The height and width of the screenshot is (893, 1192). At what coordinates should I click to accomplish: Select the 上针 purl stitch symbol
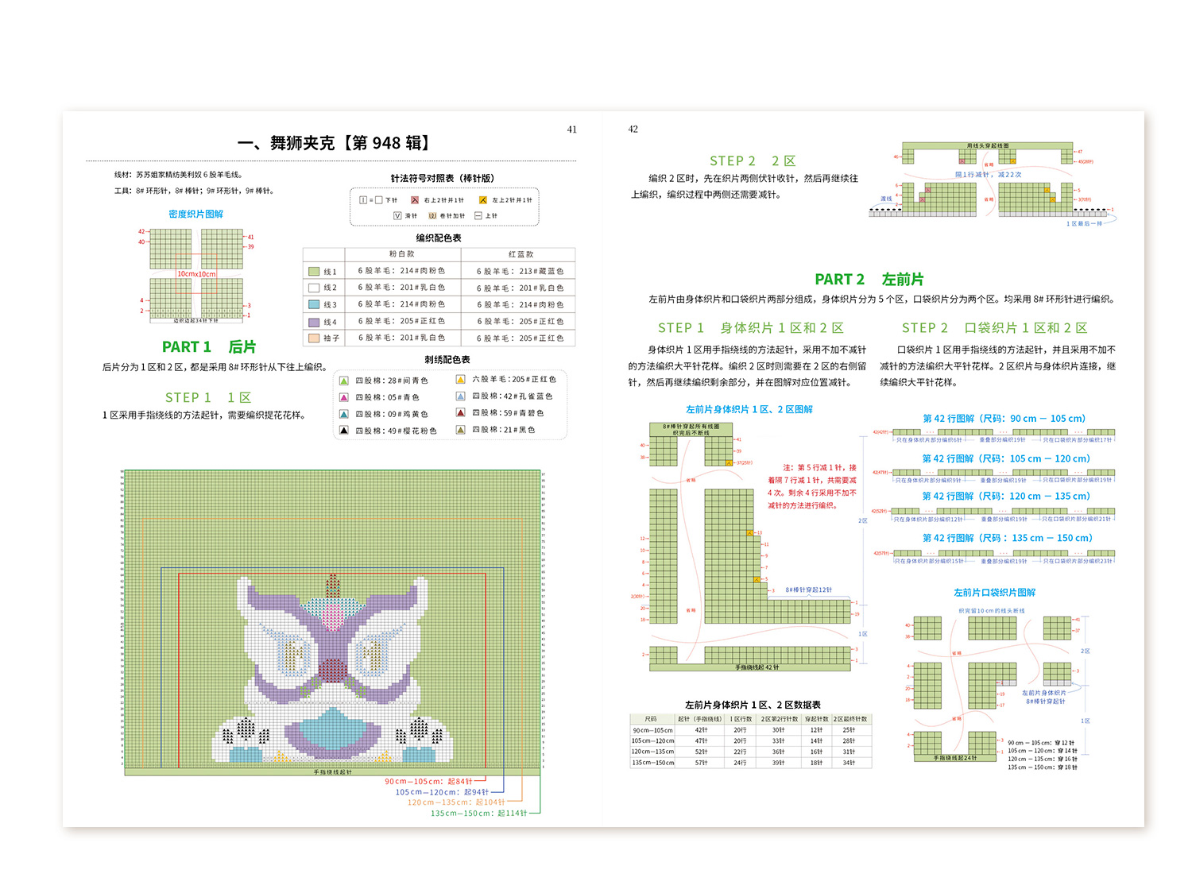(478, 215)
